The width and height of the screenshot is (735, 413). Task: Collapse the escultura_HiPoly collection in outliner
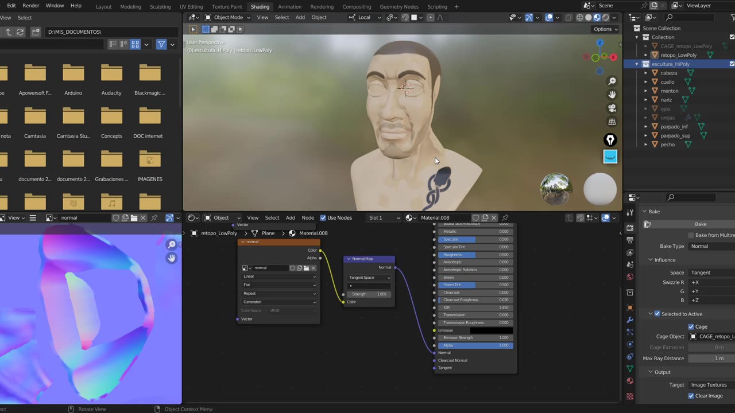pos(637,64)
